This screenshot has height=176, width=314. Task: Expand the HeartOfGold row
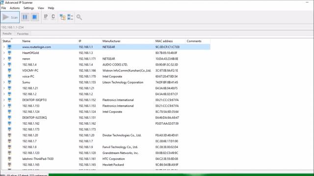4,53
